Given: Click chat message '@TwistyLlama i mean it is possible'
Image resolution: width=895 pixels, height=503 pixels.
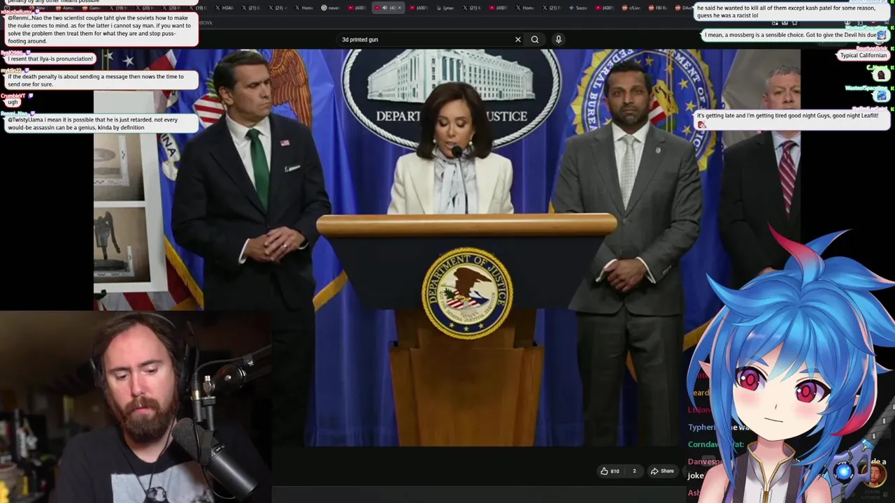Looking at the screenshot, I should 101,124.
